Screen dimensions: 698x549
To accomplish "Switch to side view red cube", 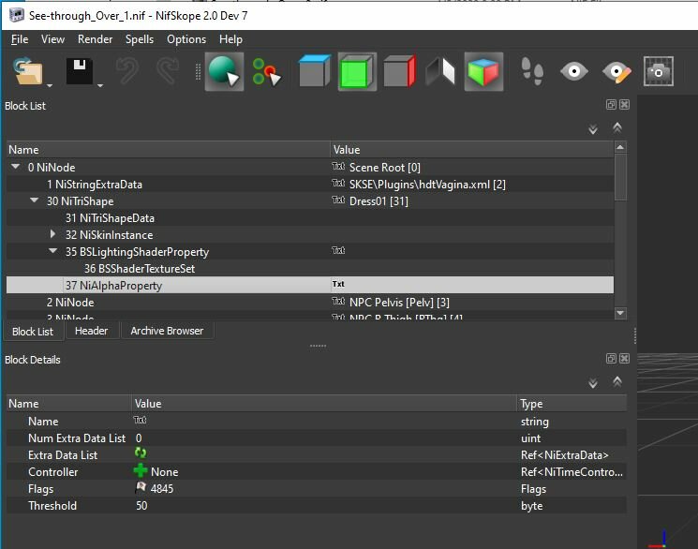I will pyautogui.click(x=399, y=71).
